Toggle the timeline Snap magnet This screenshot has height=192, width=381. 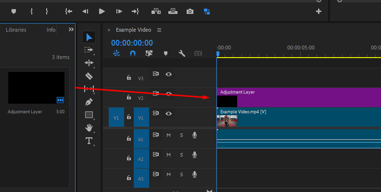[133, 53]
